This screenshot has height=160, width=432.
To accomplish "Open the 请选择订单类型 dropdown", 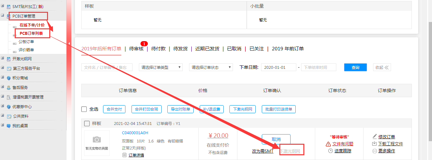I will (x=161, y=67).
